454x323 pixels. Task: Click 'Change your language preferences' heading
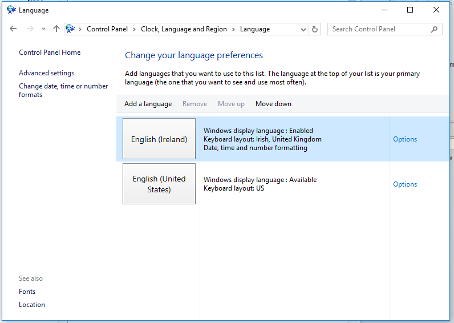click(x=194, y=55)
